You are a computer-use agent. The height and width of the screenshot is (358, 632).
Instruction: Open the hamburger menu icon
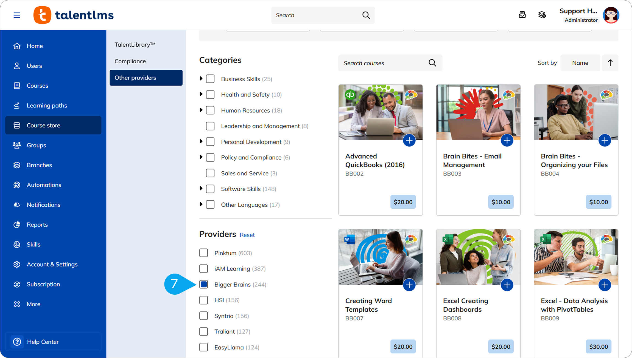click(x=17, y=15)
